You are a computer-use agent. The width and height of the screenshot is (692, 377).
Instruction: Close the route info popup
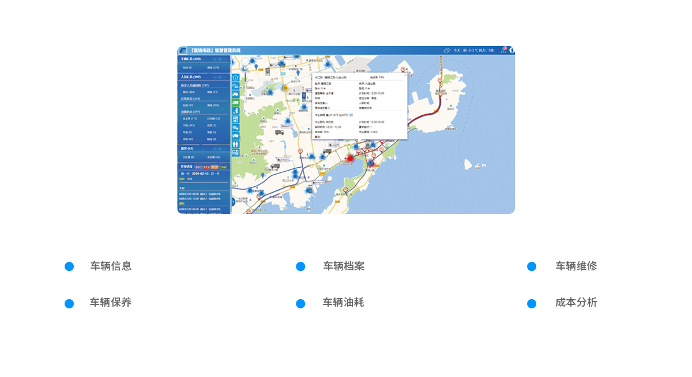pos(405,75)
